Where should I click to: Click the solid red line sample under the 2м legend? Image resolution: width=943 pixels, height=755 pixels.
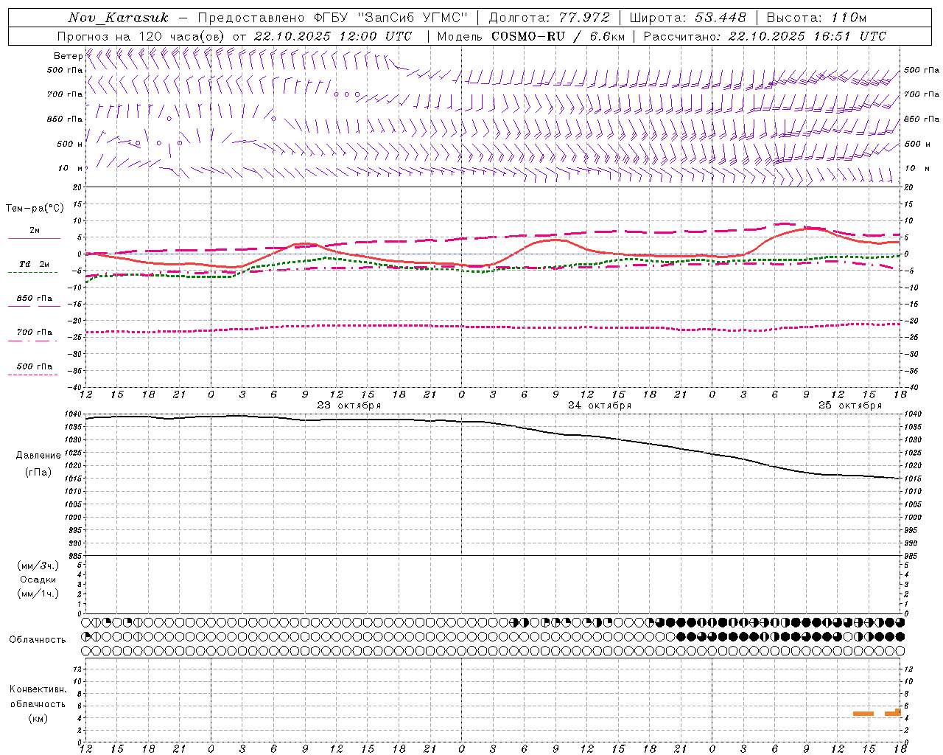tap(34, 239)
